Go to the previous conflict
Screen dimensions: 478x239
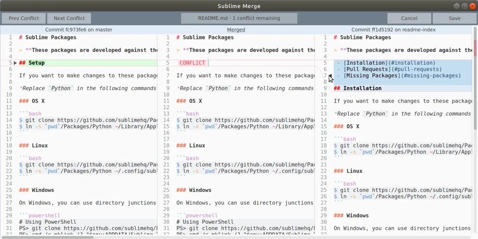(x=24, y=18)
